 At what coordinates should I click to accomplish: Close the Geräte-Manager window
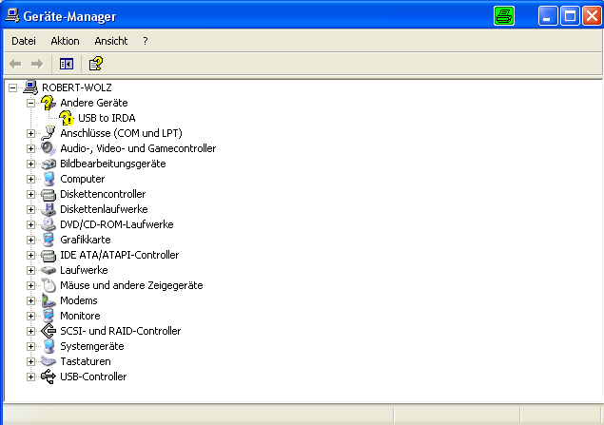pos(592,16)
